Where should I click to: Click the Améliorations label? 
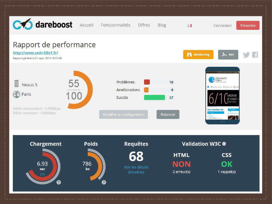tap(128, 90)
